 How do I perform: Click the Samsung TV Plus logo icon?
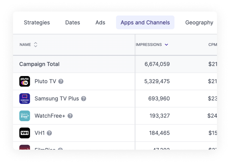point(25,99)
